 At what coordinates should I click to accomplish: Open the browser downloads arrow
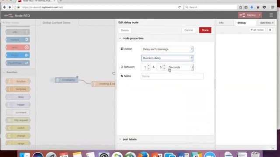[x=252, y=7]
